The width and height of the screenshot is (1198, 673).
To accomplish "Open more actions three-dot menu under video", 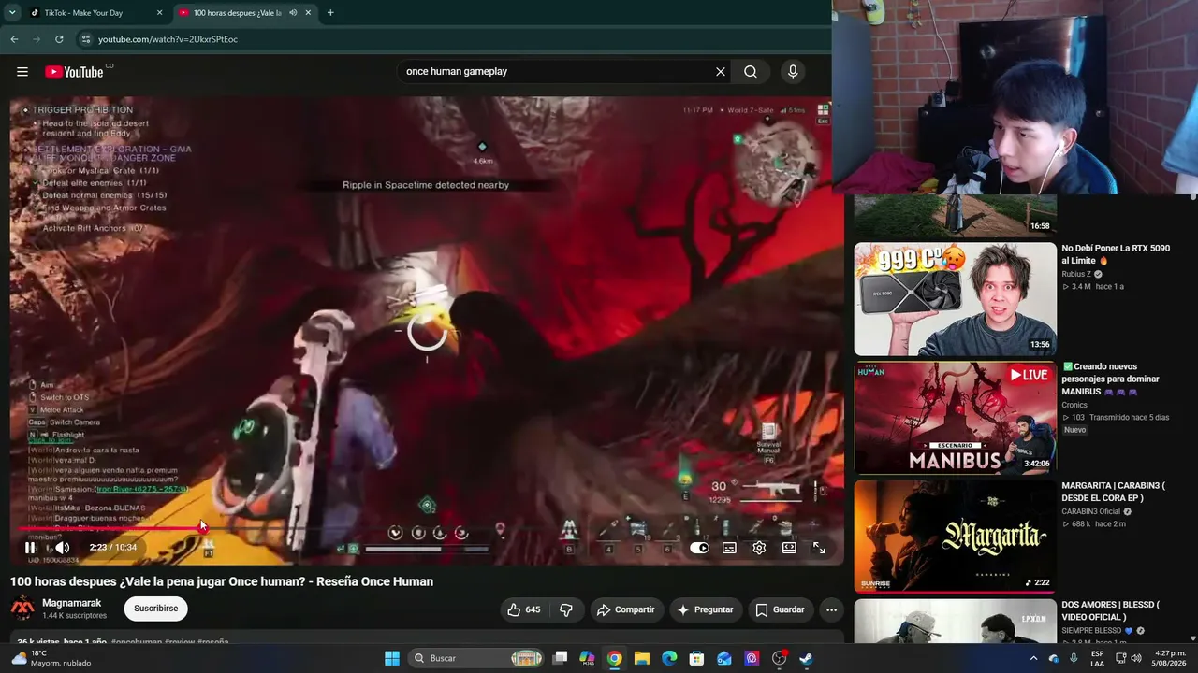I will (831, 609).
